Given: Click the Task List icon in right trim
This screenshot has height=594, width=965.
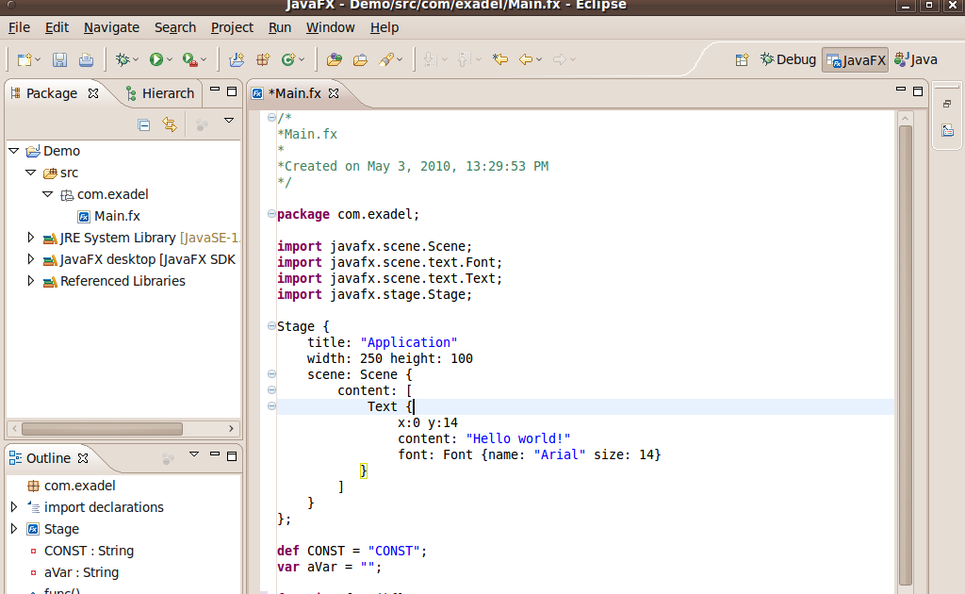Looking at the screenshot, I should point(948,130).
